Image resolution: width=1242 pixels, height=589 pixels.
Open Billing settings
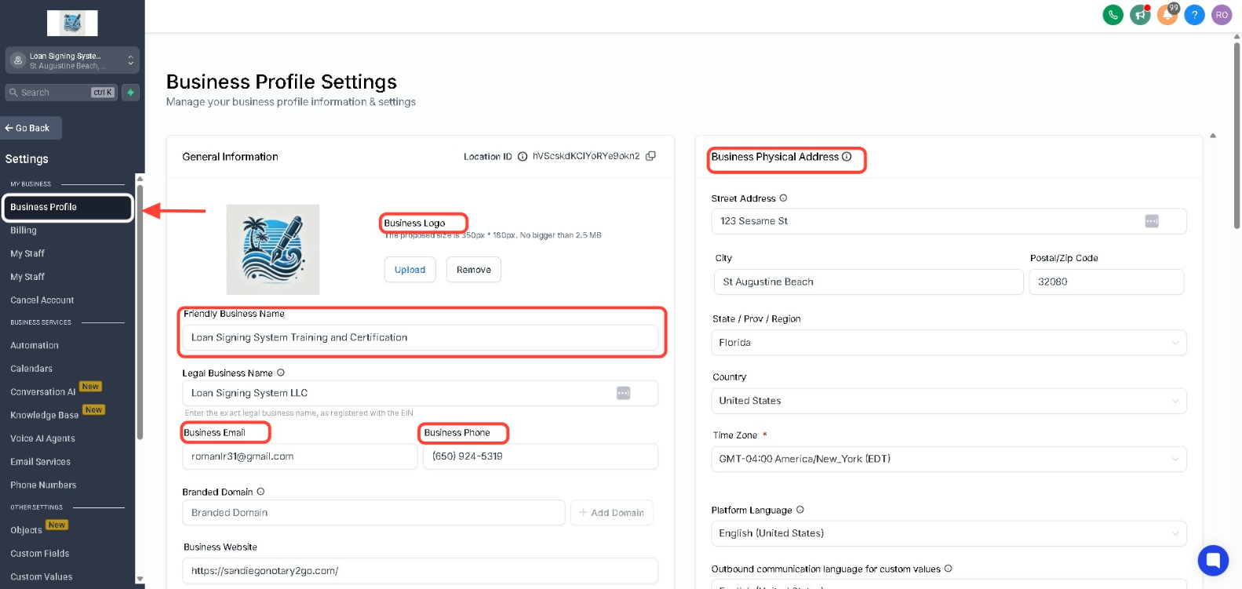click(x=24, y=231)
